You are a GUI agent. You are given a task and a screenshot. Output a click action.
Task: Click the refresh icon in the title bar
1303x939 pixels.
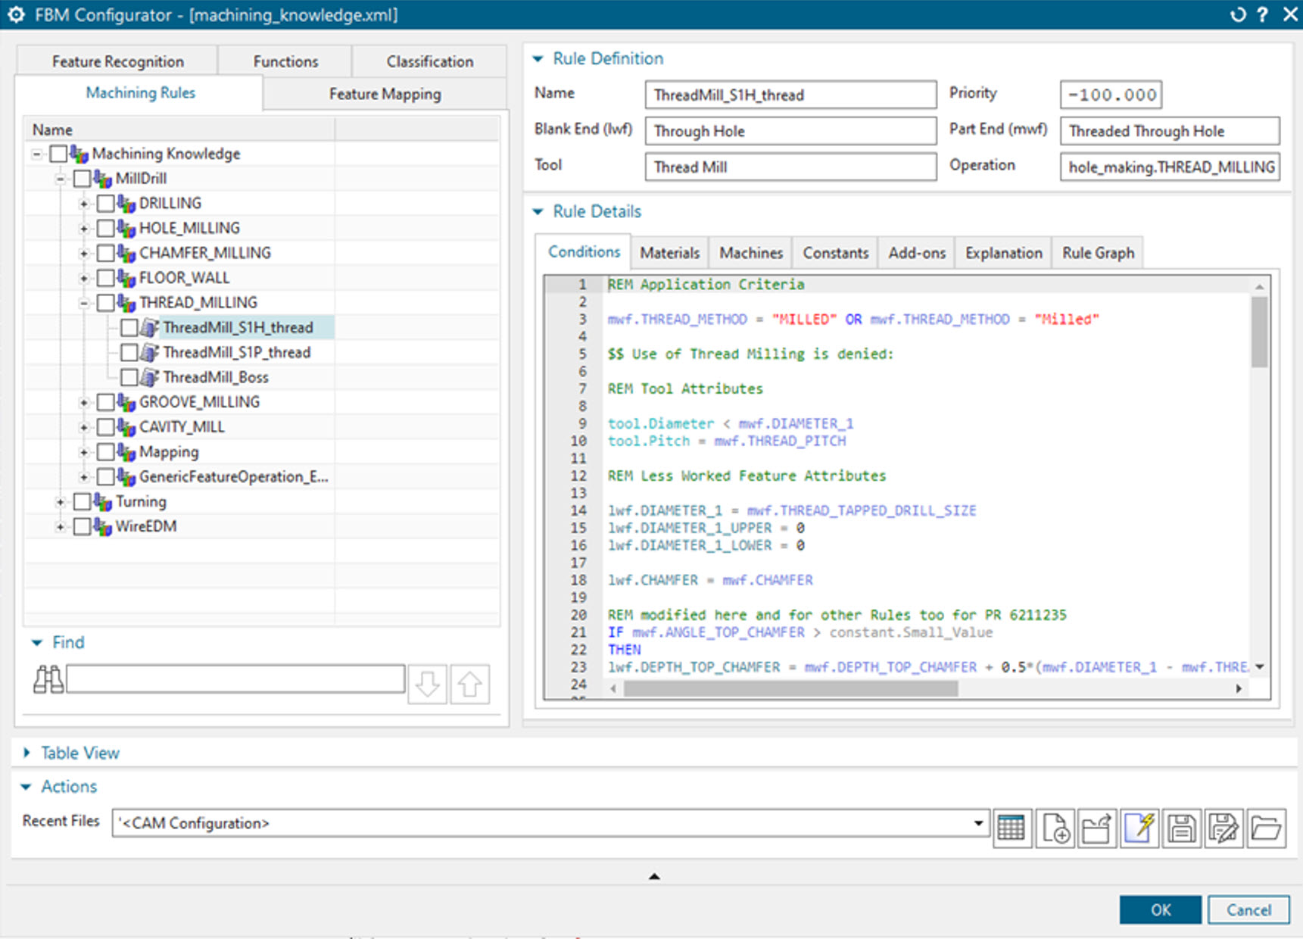[1239, 14]
